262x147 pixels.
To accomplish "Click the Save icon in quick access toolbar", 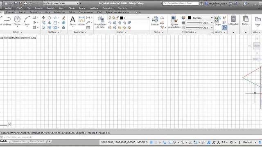I will 16,3.
